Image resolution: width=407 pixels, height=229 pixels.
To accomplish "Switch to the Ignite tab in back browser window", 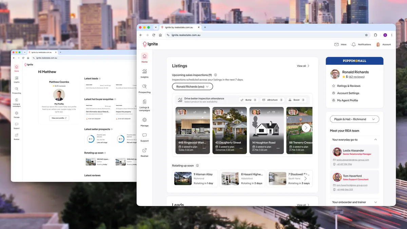I will [x=42, y=52].
